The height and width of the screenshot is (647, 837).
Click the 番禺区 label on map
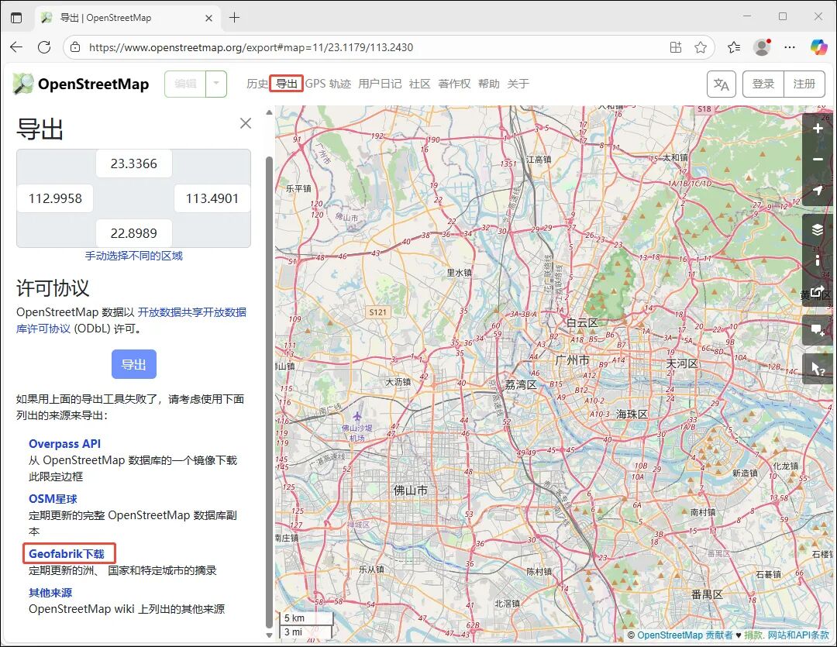pos(707,594)
